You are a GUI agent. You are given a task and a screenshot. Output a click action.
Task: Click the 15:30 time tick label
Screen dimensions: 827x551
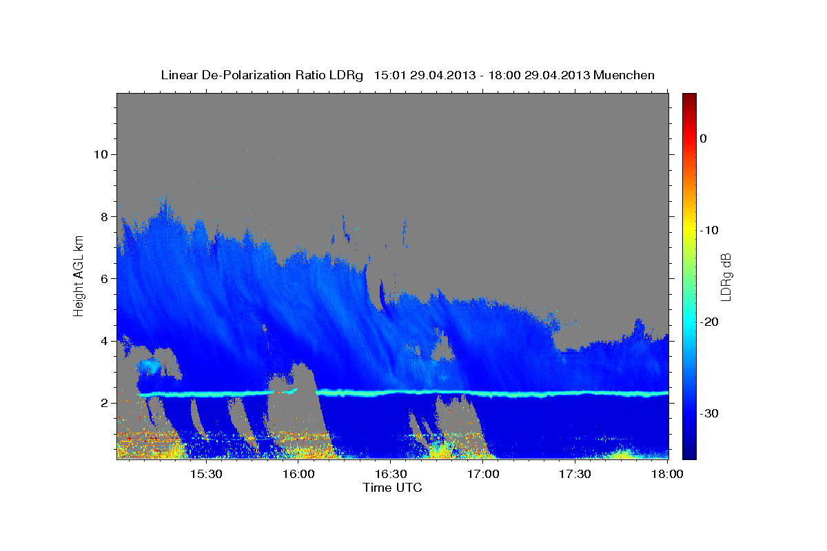point(205,475)
